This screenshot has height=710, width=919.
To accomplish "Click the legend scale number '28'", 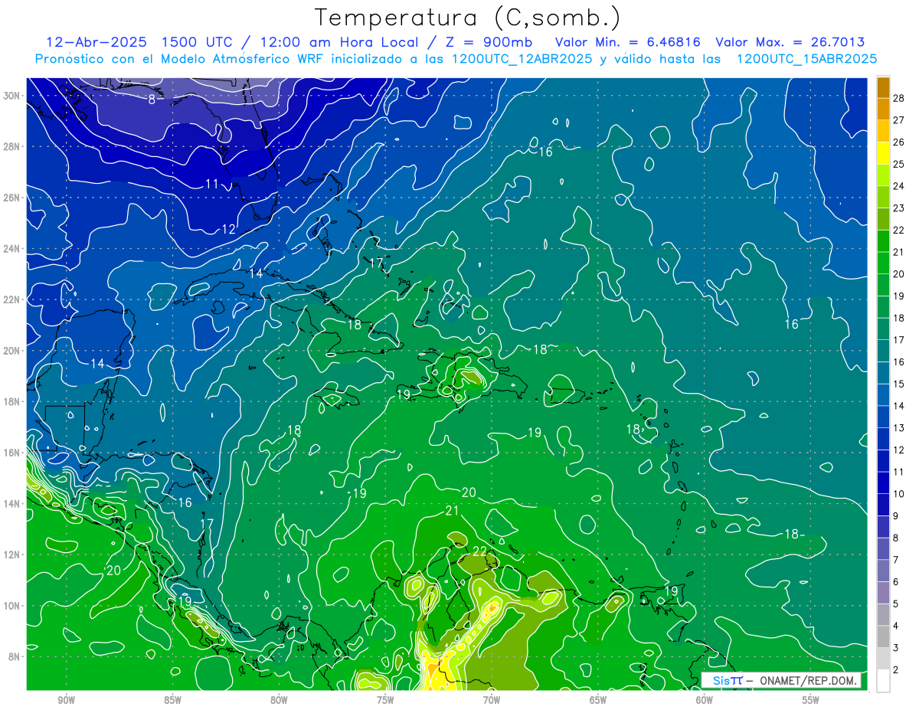I will 899,98.
